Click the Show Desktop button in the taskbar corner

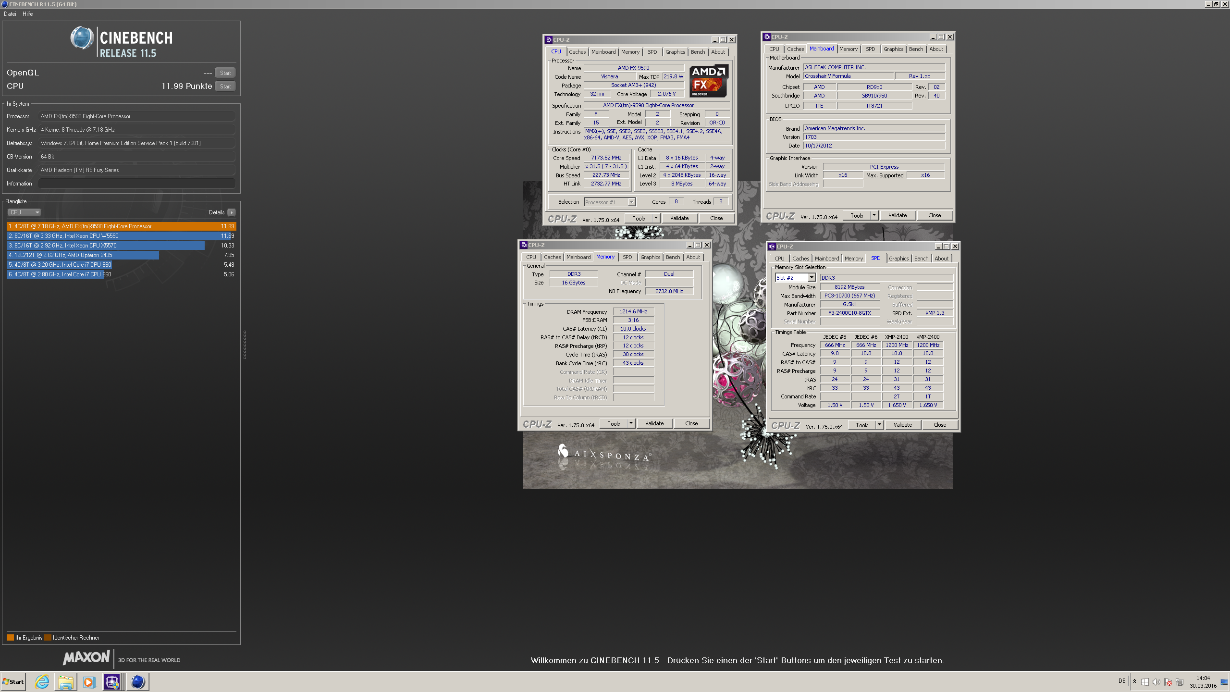[x=1224, y=681]
